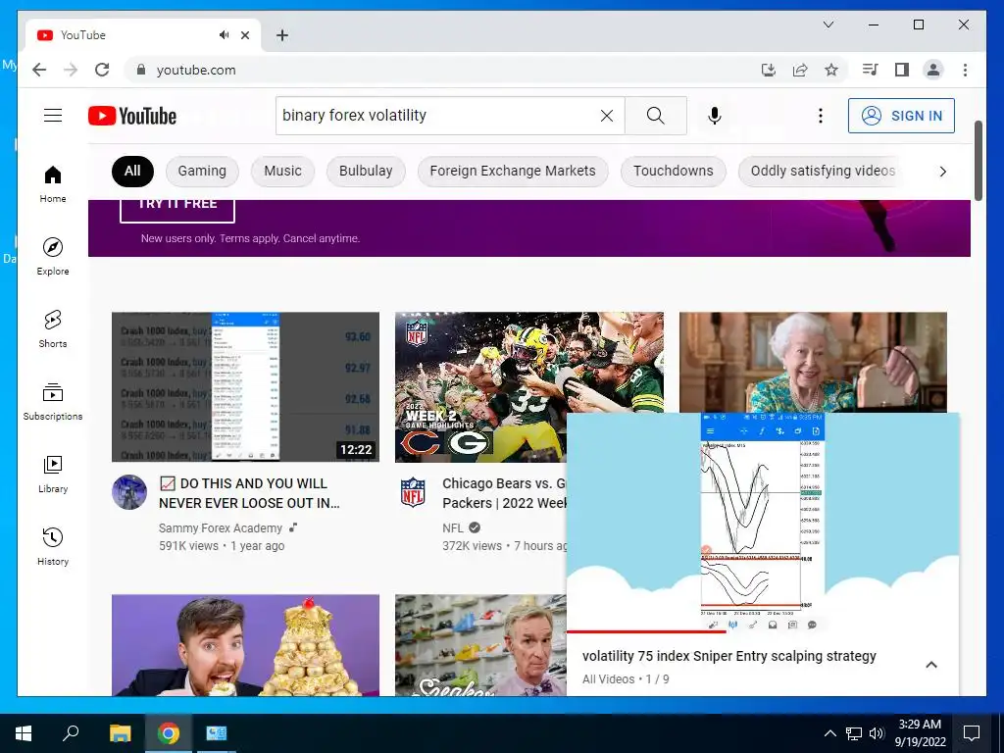This screenshot has height=753, width=1004.
Task: Click the YouTube logo
Action: [x=132, y=116]
